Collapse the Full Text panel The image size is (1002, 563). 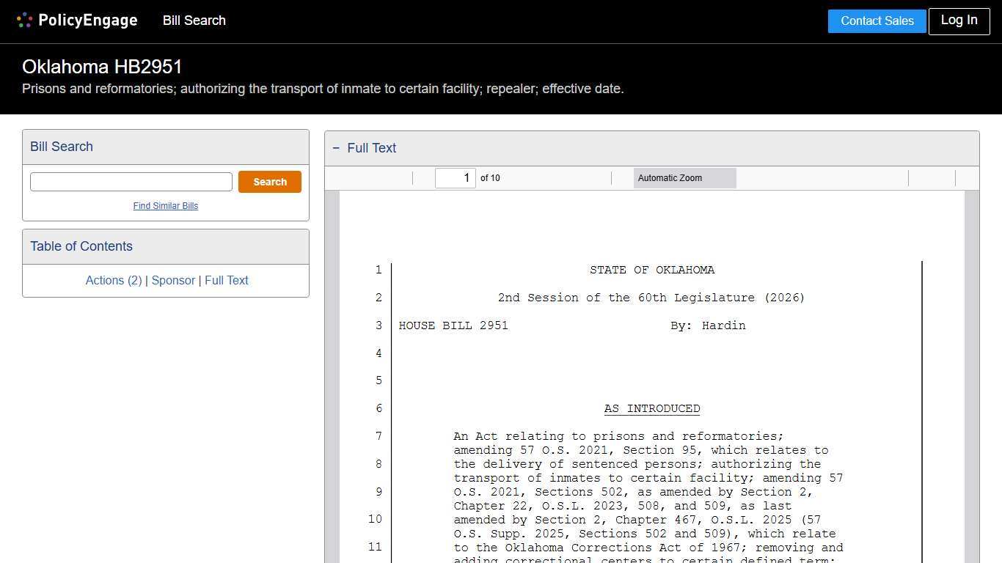point(336,148)
